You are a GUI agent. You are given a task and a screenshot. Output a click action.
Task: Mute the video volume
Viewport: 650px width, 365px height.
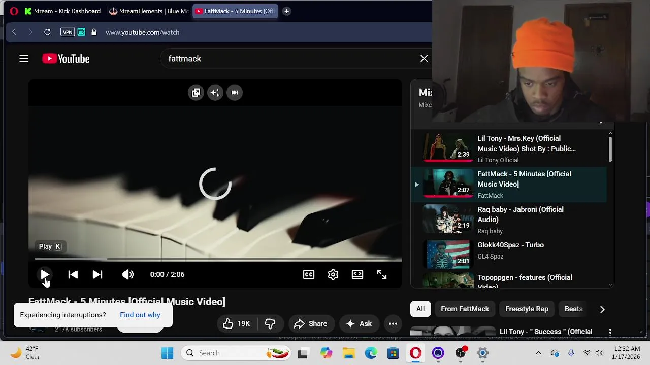pos(128,274)
